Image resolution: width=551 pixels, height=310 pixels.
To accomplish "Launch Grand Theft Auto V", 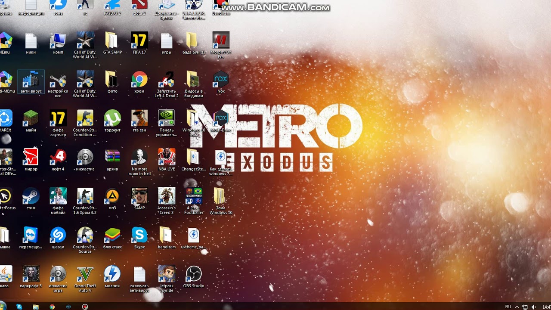I will pyautogui.click(x=85, y=279).
